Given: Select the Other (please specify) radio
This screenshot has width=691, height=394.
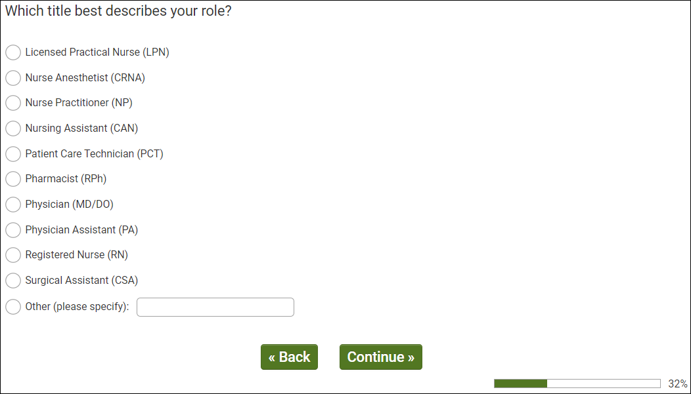Looking at the screenshot, I should click(x=13, y=306).
